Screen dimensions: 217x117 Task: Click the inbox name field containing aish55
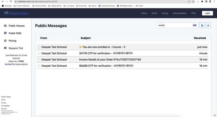[174, 25]
